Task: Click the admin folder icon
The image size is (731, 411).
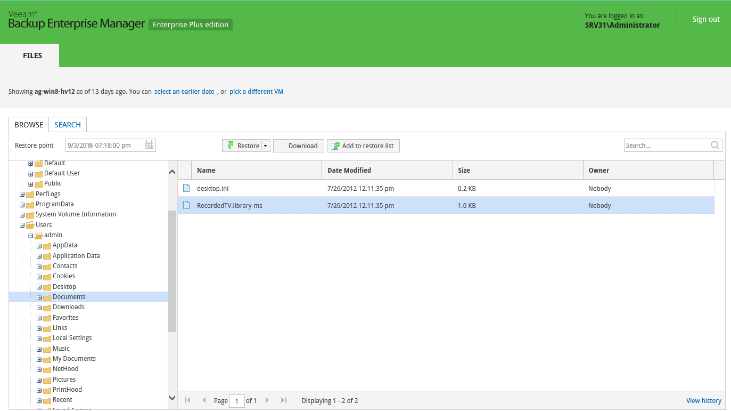Action: 38,236
